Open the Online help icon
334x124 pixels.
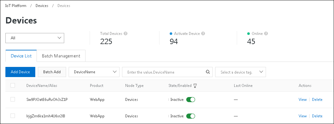[266, 34]
